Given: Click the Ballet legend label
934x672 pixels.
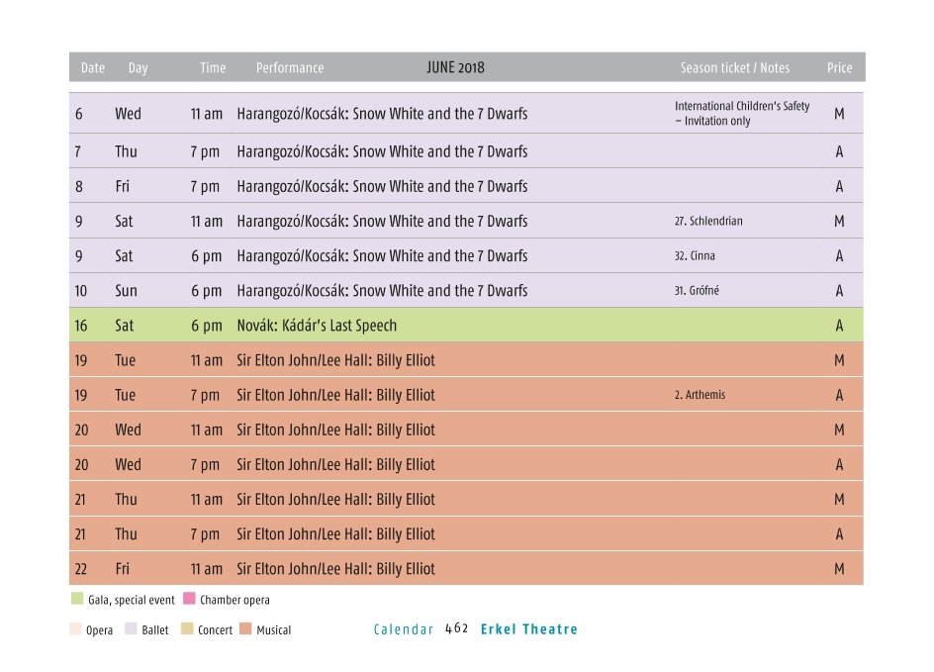Looking at the screenshot, I should pos(155,629).
